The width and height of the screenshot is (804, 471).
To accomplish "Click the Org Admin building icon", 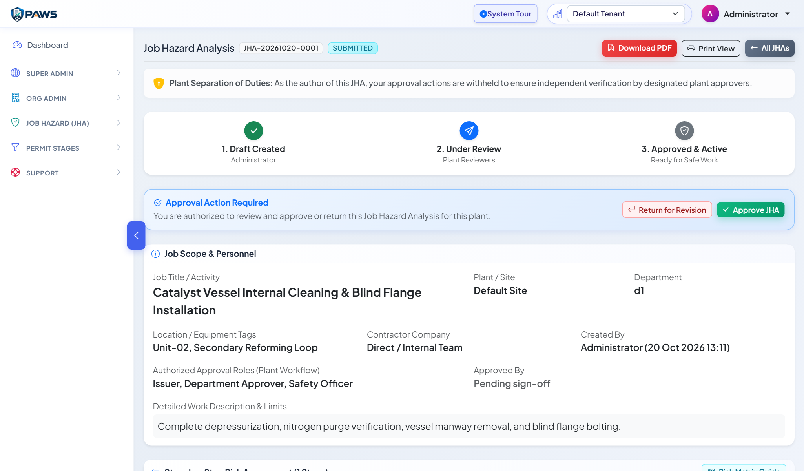I will [x=15, y=98].
